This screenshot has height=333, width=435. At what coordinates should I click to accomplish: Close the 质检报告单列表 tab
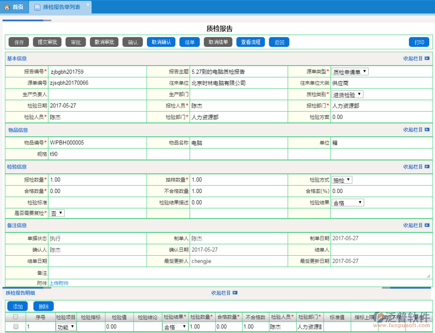tap(87, 5)
